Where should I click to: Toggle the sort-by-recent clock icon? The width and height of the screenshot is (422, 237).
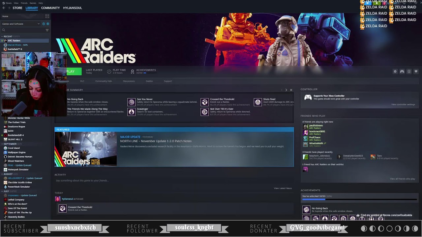pos(44,24)
